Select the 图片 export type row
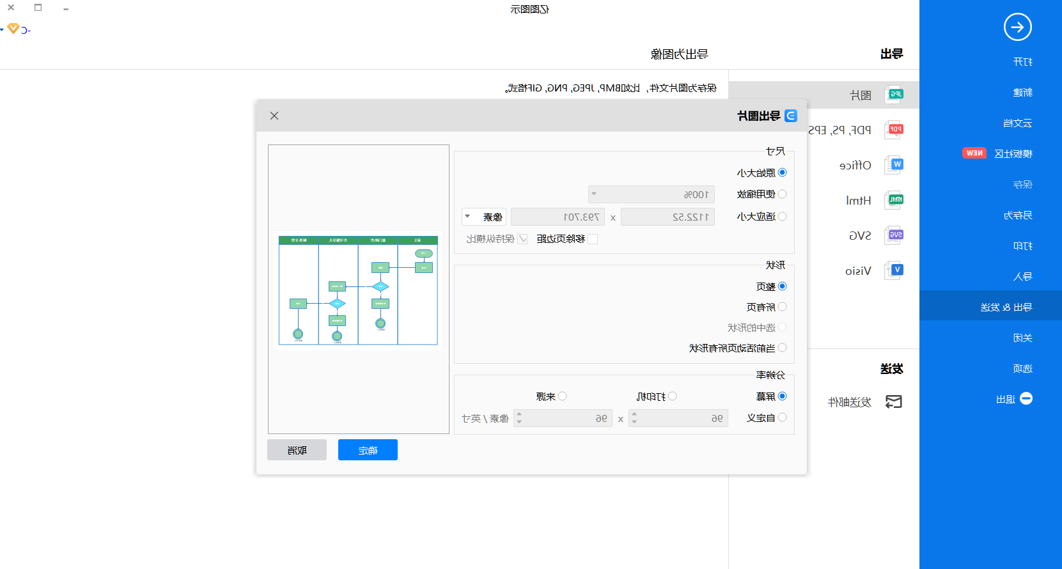1062x569 pixels. [824, 95]
